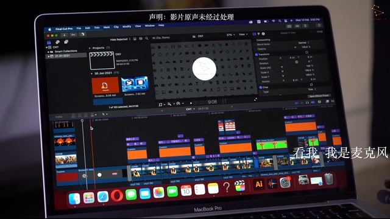Open the viewer zoom 37% dropdown
390x219 pixels.
coord(230,35)
